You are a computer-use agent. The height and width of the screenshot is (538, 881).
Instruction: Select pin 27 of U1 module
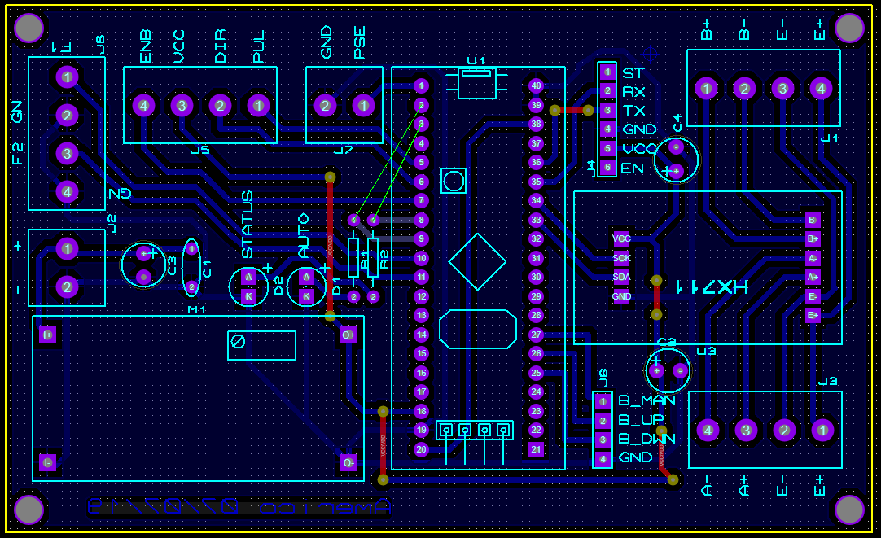(x=536, y=335)
